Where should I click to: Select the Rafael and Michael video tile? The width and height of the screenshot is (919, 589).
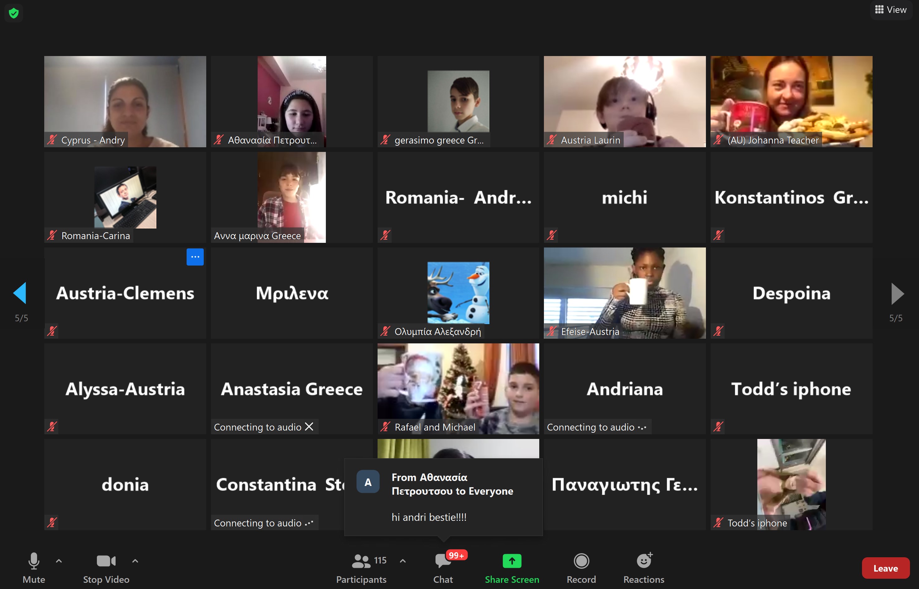click(458, 388)
